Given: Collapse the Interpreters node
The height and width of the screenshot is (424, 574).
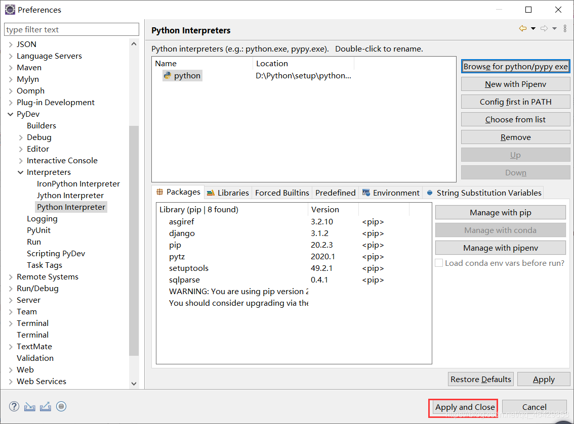Looking at the screenshot, I should coord(21,172).
